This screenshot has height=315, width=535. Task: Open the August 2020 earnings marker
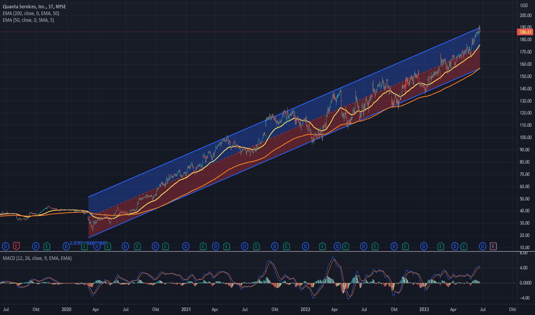137,246
